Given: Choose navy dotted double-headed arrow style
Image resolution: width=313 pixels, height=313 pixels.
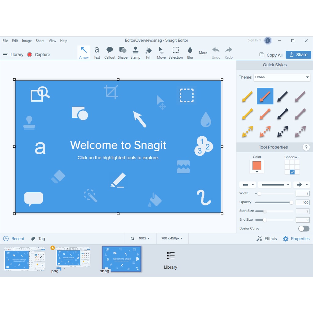Looking at the screenshot, I should pos(283,131).
